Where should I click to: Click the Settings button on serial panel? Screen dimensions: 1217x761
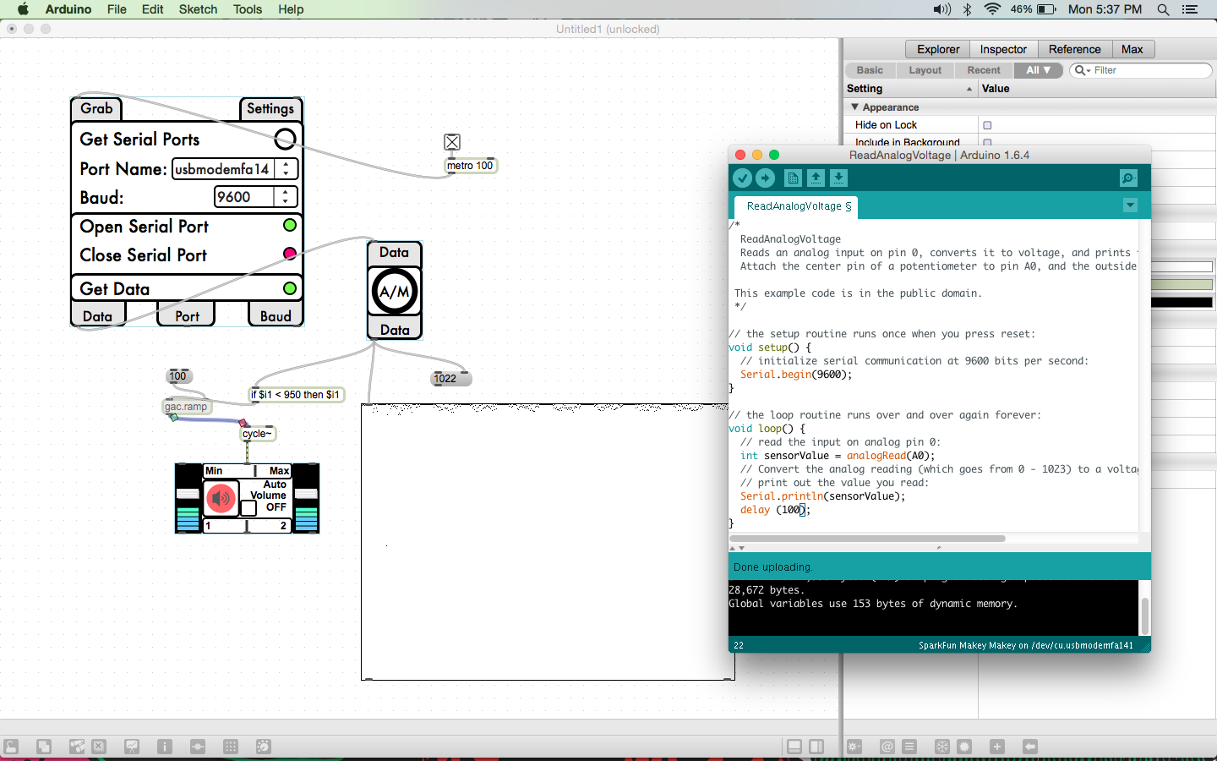point(270,108)
